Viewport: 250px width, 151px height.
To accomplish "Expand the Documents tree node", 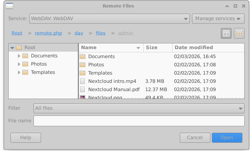I will click(x=19, y=56).
